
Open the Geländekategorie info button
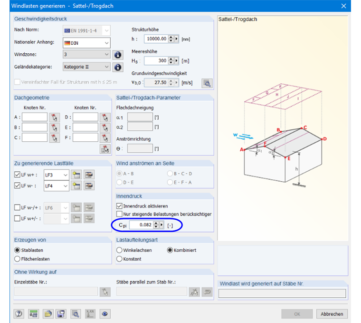click(x=118, y=67)
